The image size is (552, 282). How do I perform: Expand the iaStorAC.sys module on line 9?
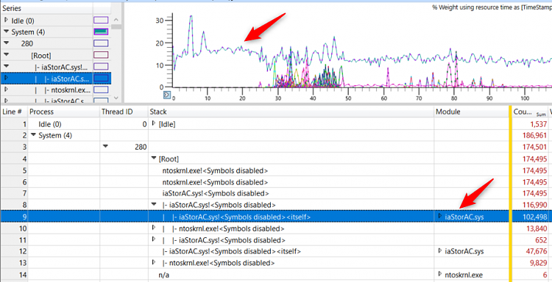[x=439, y=217]
